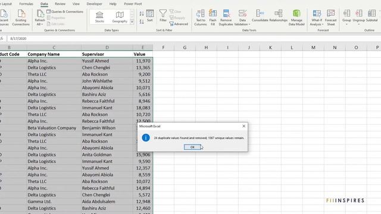381x214 pixels.
Task: Click the Subtotal button
Action: pos(371,16)
